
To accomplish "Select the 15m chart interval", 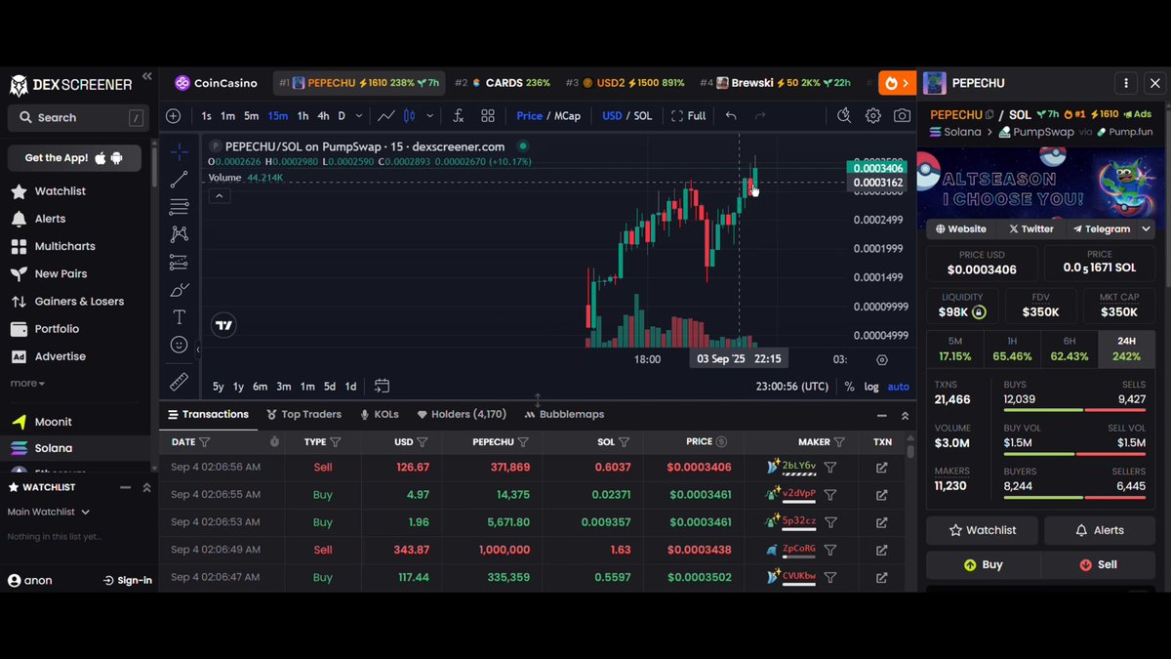I will (x=278, y=116).
